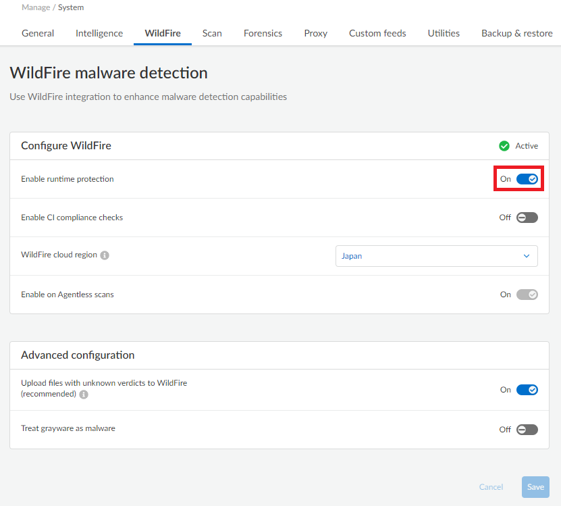Toggle Upload files with unknown verdicts switch
The image size is (561, 506).
tap(527, 390)
